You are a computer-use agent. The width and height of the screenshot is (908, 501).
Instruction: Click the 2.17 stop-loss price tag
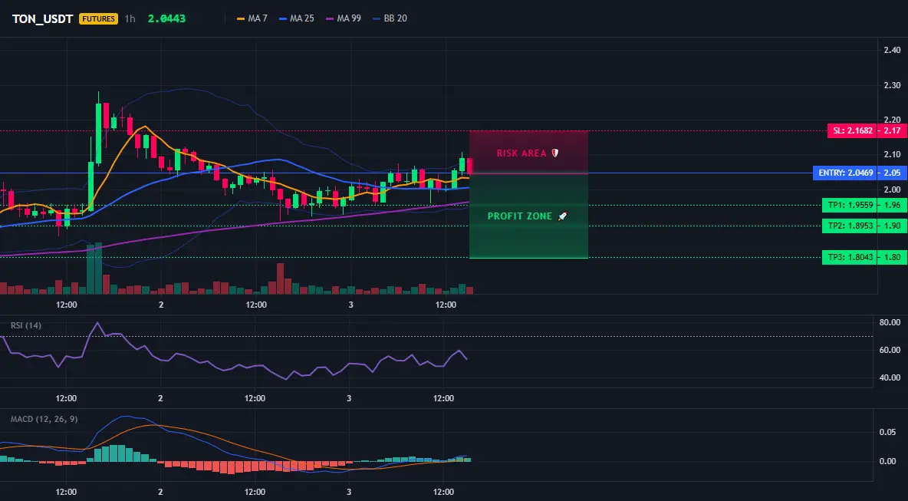tap(893, 131)
